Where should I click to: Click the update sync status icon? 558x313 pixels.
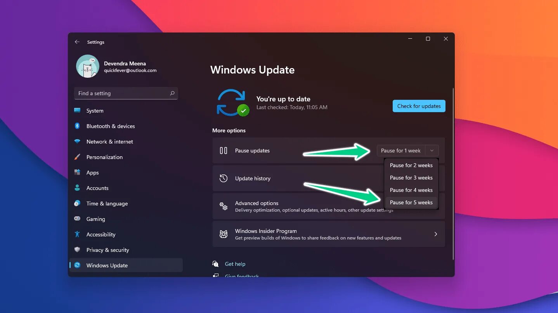(x=232, y=103)
